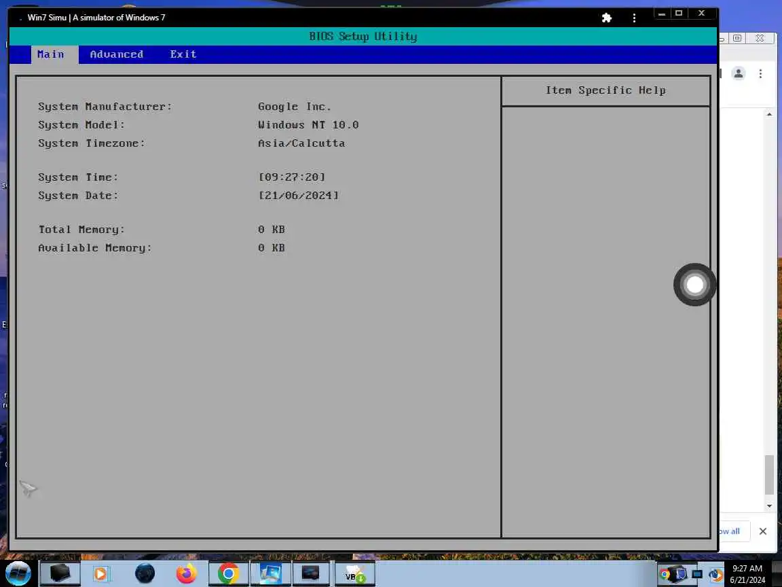This screenshot has height=587, width=782.
Task: Open the Windows Start orb
Action: tap(18, 573)
